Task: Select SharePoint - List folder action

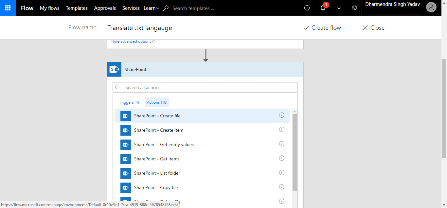Action: [202, 173]
